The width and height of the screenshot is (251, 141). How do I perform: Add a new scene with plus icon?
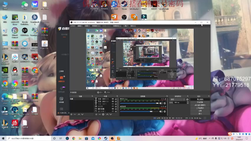72,114
